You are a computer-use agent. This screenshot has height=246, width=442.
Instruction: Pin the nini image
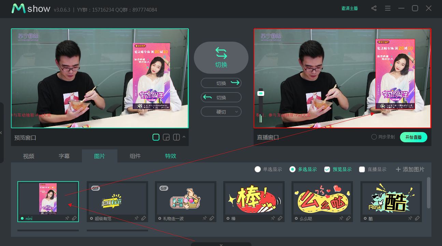point(68,218)
